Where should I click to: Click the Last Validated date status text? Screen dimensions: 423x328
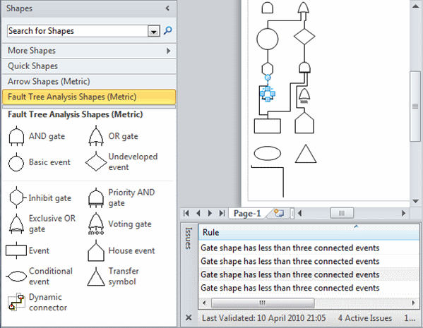point(263,318)
